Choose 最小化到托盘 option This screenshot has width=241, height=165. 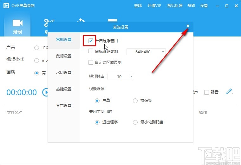(135, 122)
